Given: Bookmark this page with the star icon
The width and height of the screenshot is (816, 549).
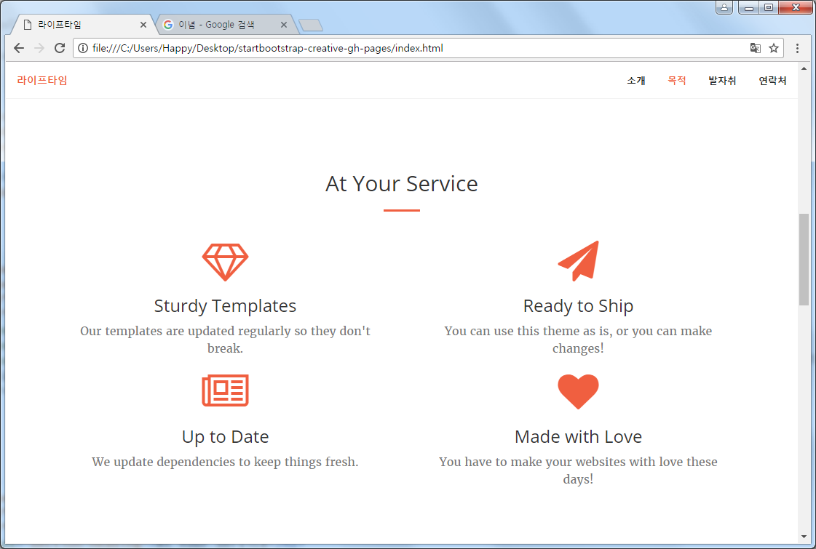Looking at the screenshot, I should pyautogui.click(x=774, y=48).
